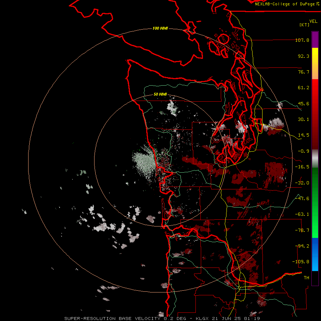Viewport: 321px width, 321px height.
Task: Click the purple segment of velocity color bar
Action: [315, 40]
